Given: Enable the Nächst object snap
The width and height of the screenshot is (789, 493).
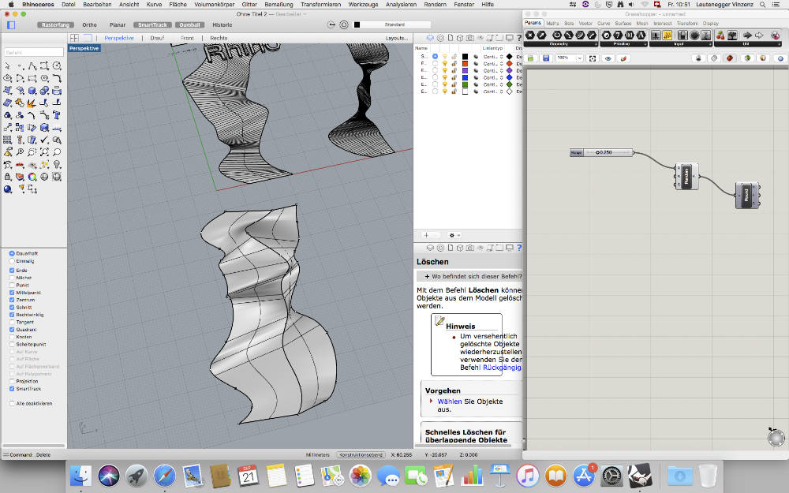Looking at the screenshot, I should coord(12,278).
